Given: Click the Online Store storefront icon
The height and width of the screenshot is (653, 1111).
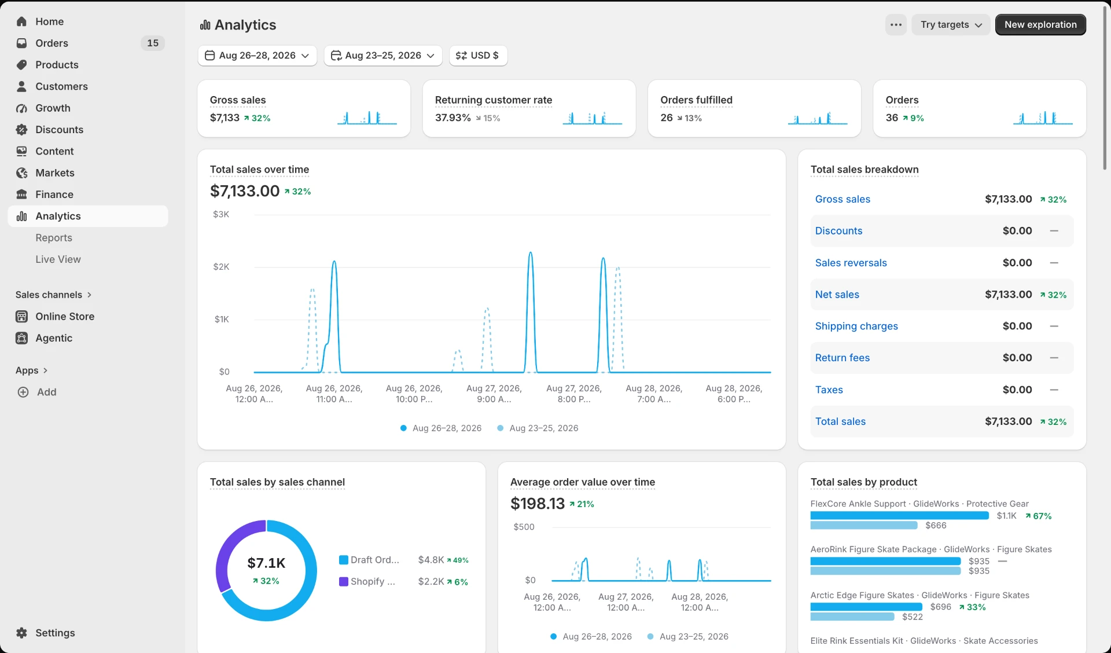Looking at the screenshot, I should (x=21, y=317).
